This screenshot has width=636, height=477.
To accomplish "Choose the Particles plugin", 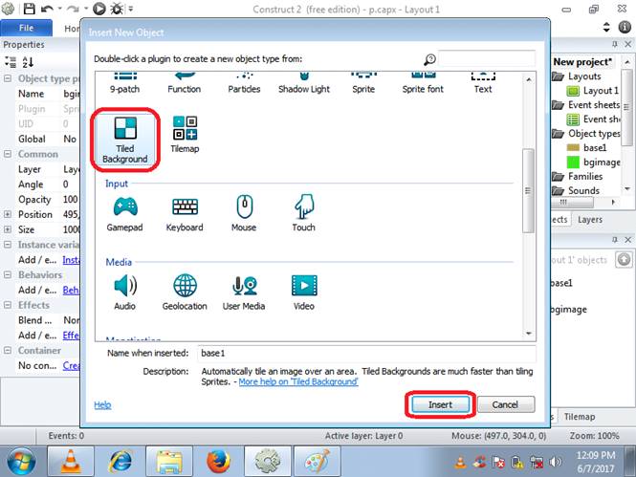I will 244,83.
